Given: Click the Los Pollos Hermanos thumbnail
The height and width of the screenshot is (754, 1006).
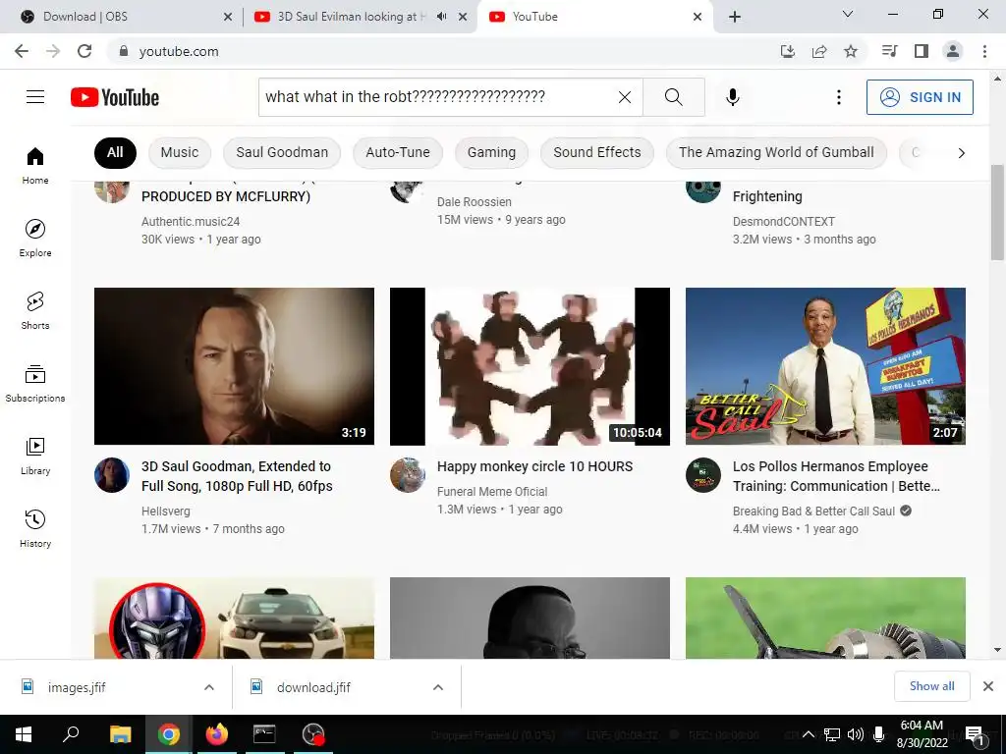Looking at the screenshot, I should coord(825,366).
